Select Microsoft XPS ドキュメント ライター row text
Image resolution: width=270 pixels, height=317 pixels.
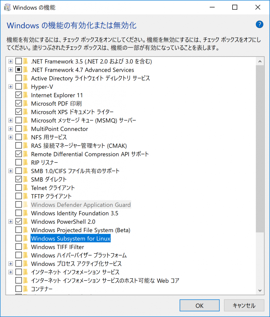tap(72, 112)
